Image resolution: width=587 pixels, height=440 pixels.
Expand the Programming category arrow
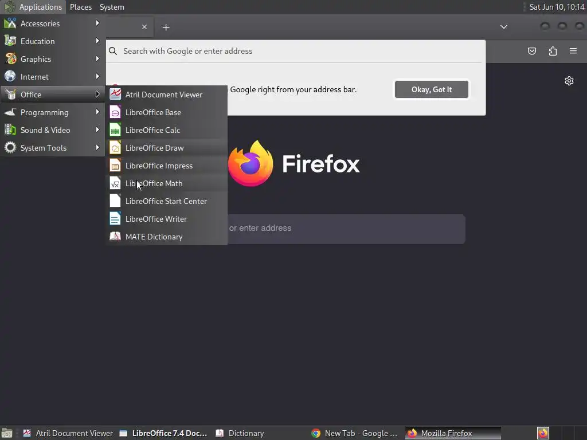click(x=97, y=112)
